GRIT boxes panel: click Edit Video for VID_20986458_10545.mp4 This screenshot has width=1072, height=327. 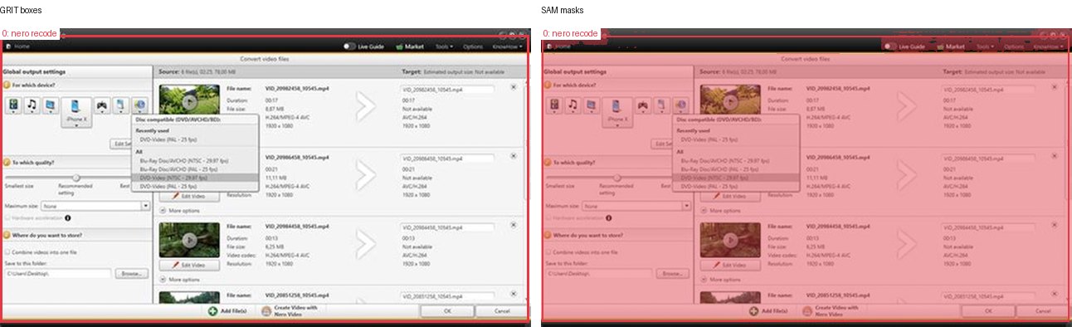[188, 196]
